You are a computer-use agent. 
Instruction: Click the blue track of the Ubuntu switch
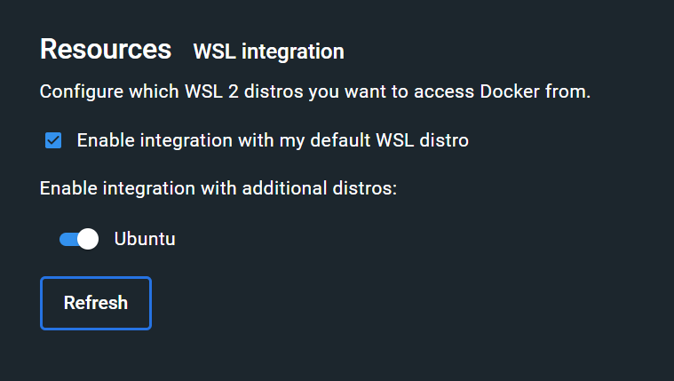tap(67, 239)
